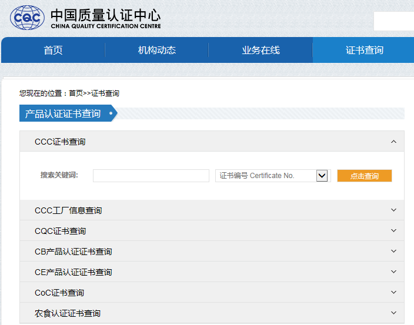Viewport: 414px width, 325px height.
Task: Open the CB产品认证证书查询 section title
Action: click(74, 252)
